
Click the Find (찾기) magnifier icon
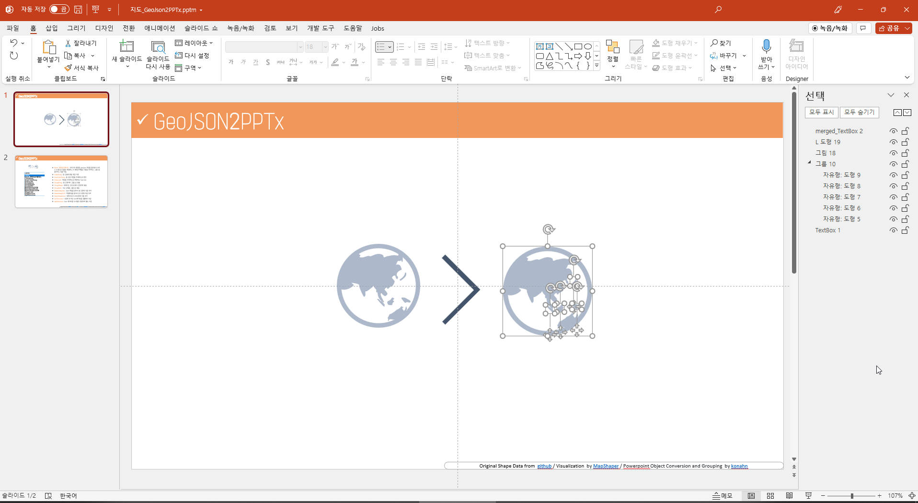point(714,43)
